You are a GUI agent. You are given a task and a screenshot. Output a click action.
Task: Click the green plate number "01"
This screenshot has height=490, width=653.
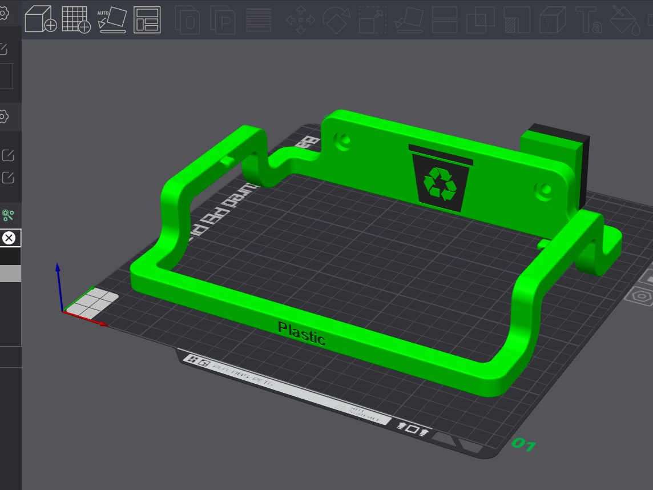(x=523, y=444)
